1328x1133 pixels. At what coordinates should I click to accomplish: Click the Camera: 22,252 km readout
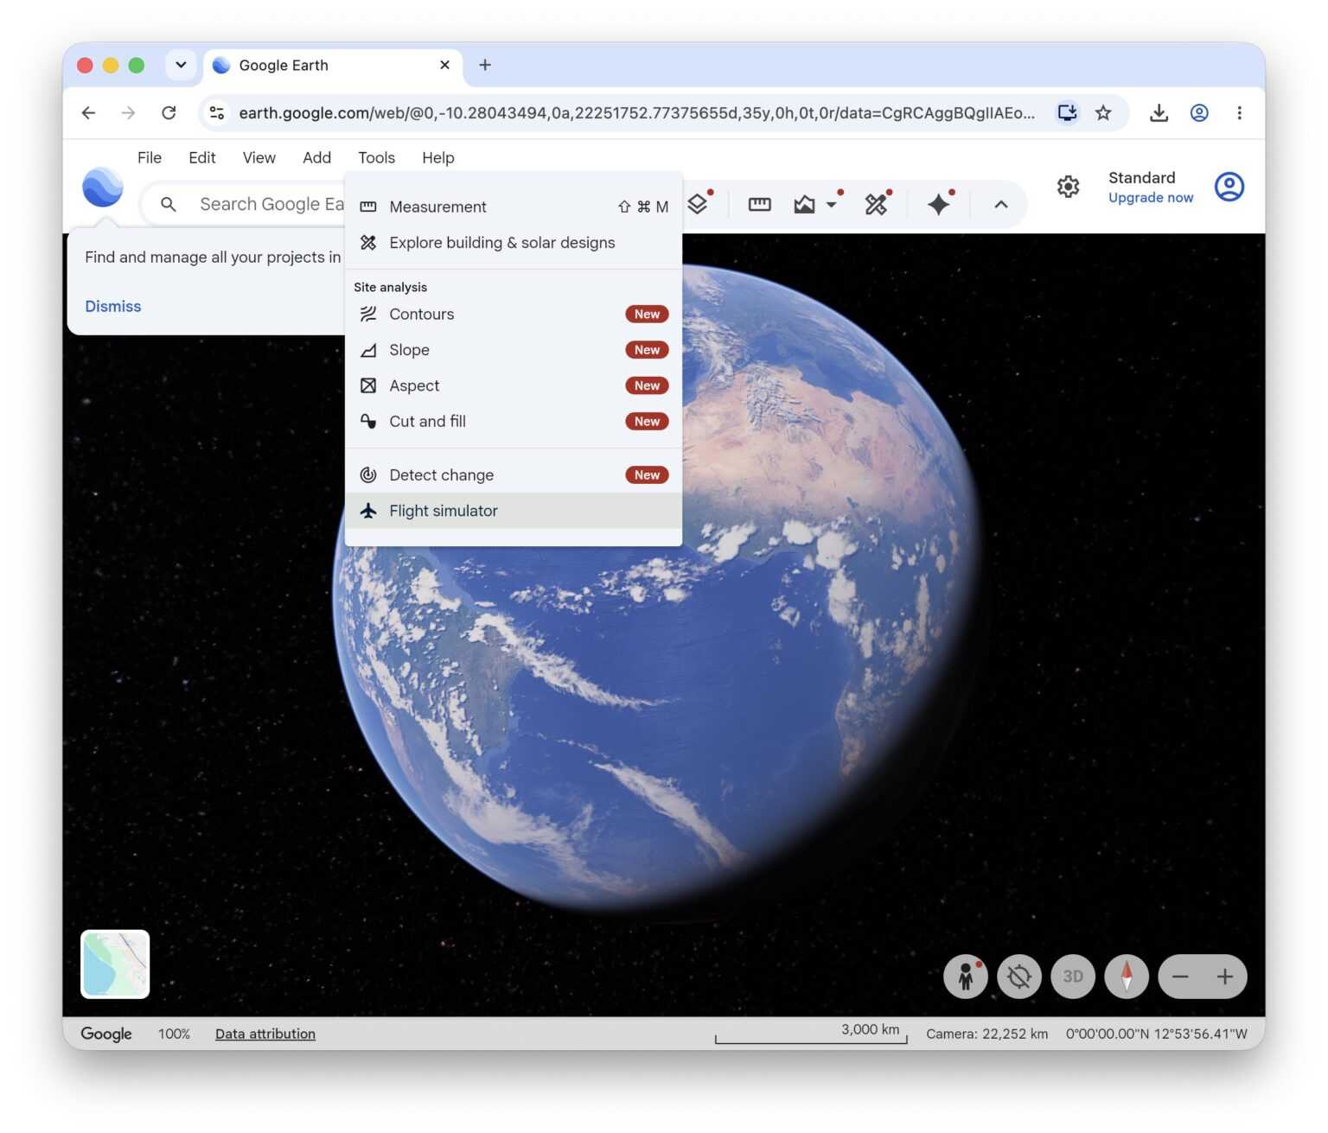[986, 1034]
